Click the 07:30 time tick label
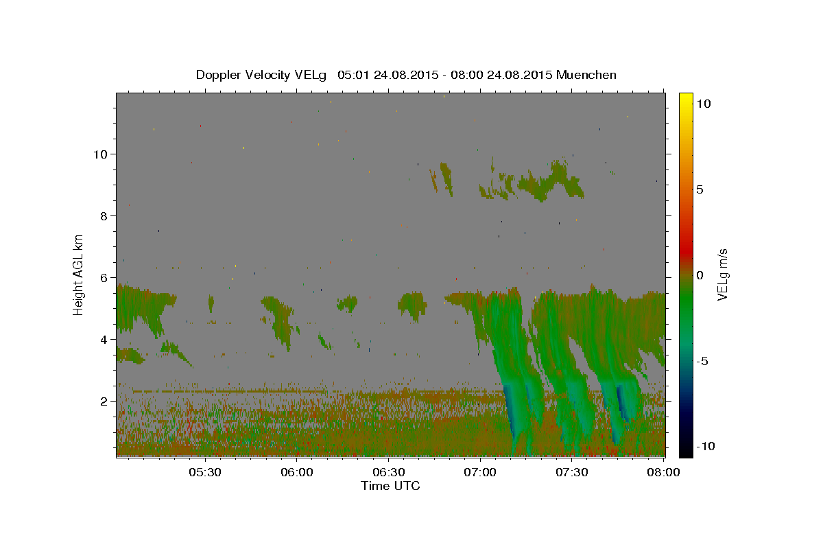The width and height of the screenshot is (823, 549). click(x=572, y=472)
